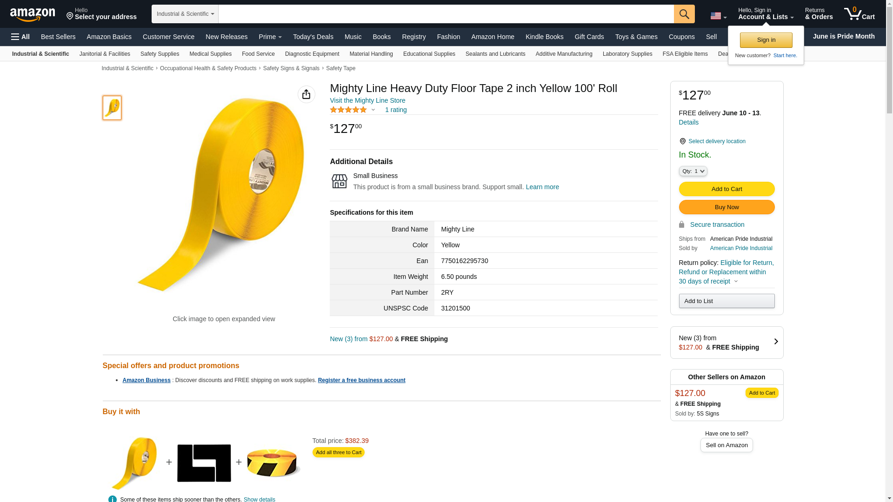Open Today's Deals in navigation bar

click(x=313, y=37)
